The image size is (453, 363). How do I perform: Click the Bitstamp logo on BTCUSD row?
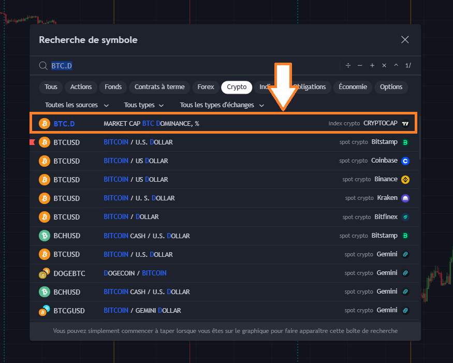pos(405,142)
